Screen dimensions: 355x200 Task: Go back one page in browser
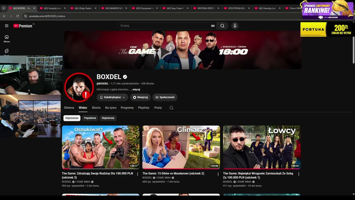coord(4,16)
